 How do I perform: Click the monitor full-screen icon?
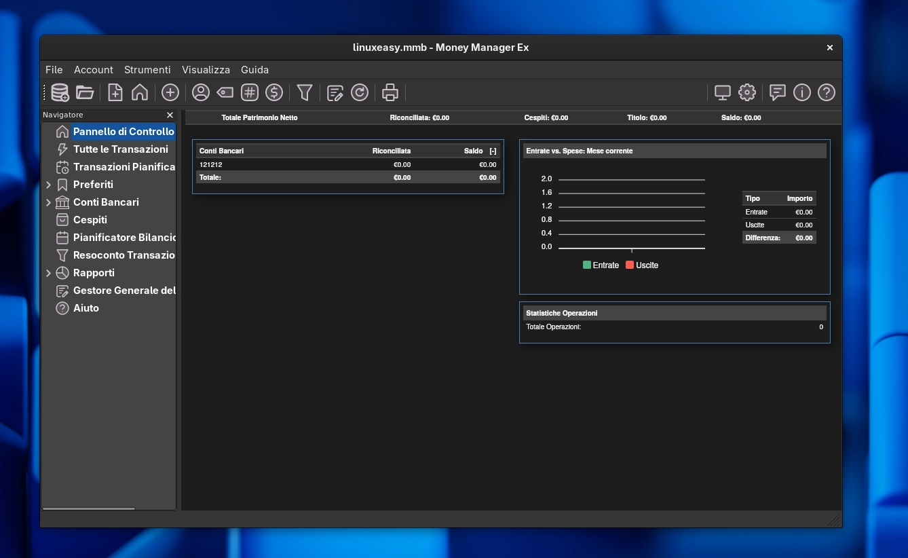tap(722, 92)
